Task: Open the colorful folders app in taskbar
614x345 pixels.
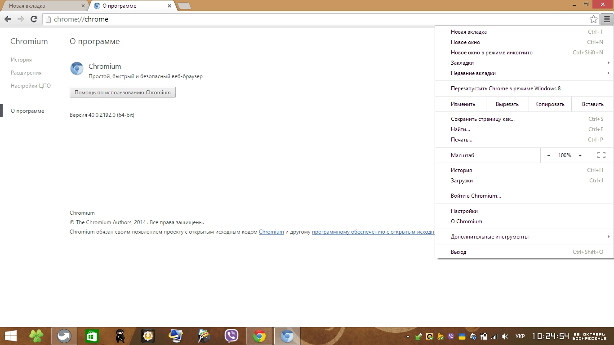Action: (x=204, y=336)
